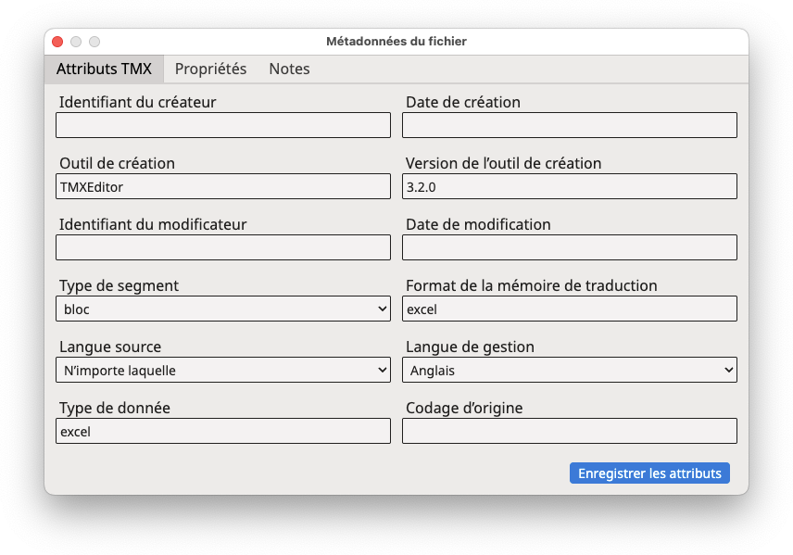Click the Type de donnée field
The height and width of the screenshot is (555, 793).
(x=223, y=431)
